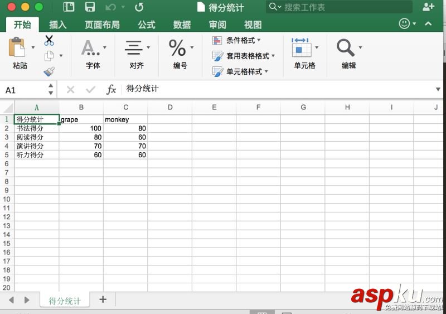
Task: Expand the Copy options arrow
Action: tap(61, 56)
